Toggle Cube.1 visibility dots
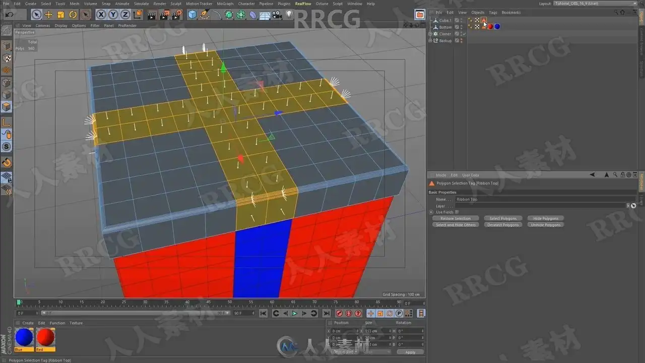 coord(461,21)
